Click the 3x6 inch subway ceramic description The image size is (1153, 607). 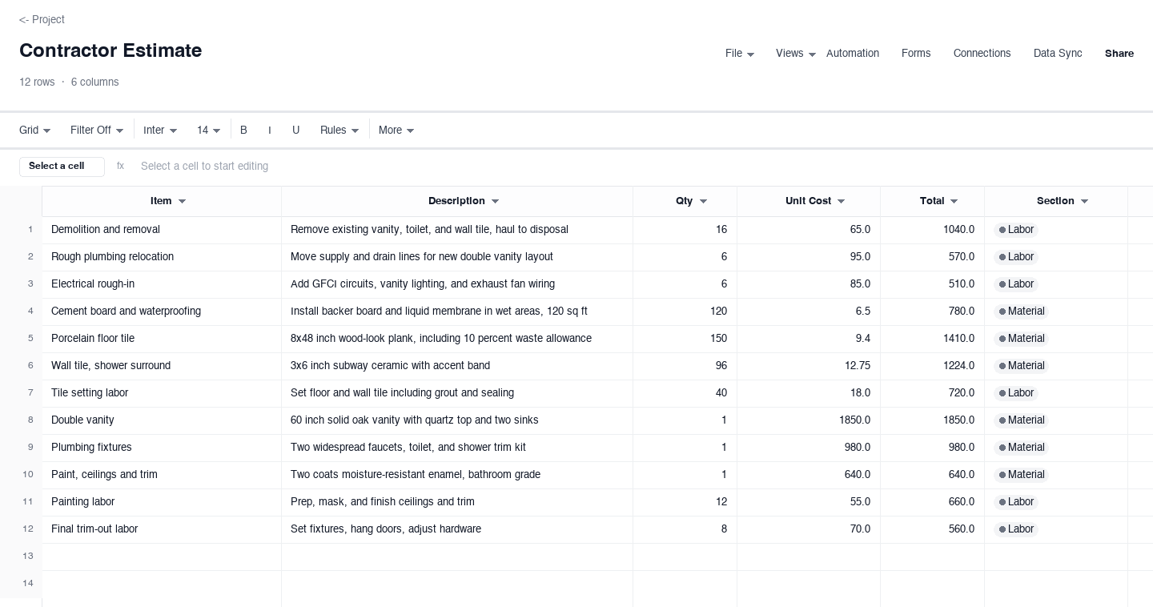[x=457, y=366]
